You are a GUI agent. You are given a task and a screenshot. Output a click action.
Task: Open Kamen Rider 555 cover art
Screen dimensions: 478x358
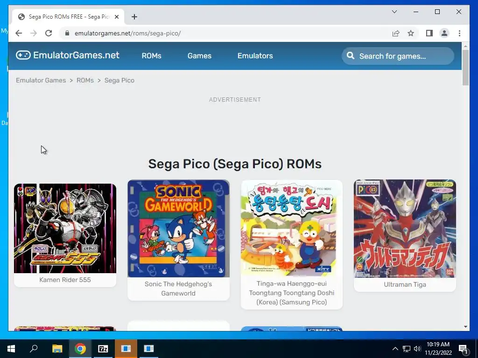[x=65, y=228]
